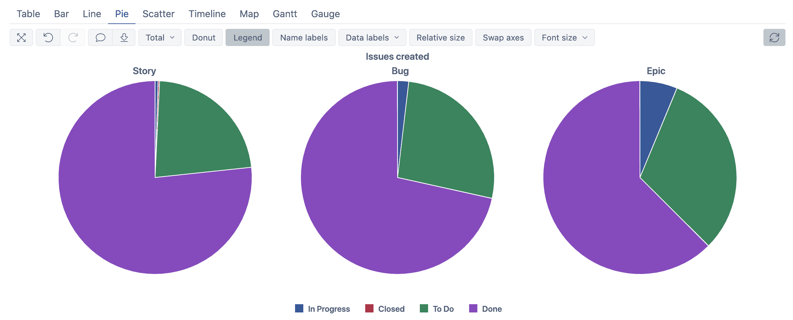Switch to the Timeline view
This screenshot has width=793, height=320.
click(x=207, y=14)
